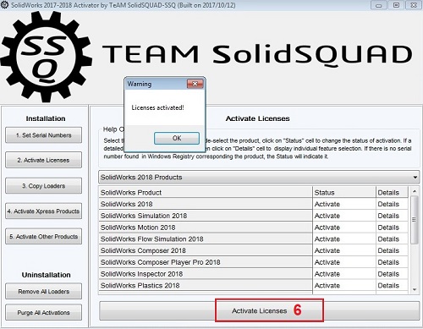Open the '2. Activate Licenses' step
Viewport: 423px width, 329px height.
[x=43, y=160]
